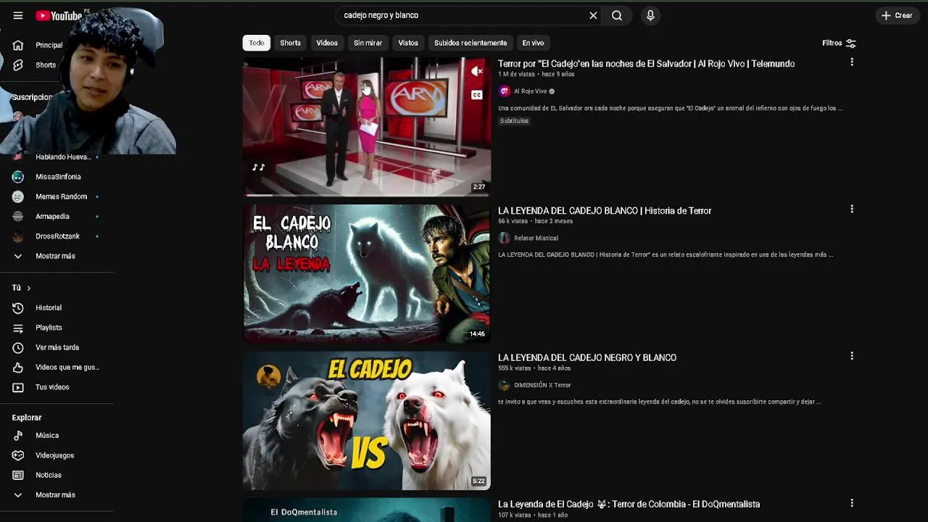Start voice search with microphone
The height and width of the screenshot is (522, 928).
tap(650, 15)
